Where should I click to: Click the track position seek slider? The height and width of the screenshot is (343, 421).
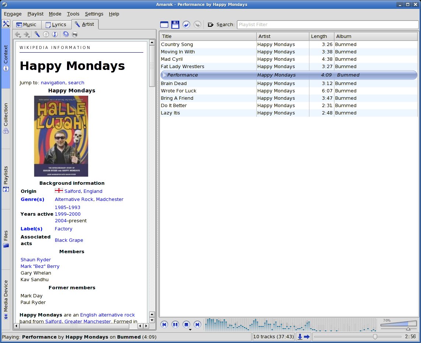(x=358, y=337)
